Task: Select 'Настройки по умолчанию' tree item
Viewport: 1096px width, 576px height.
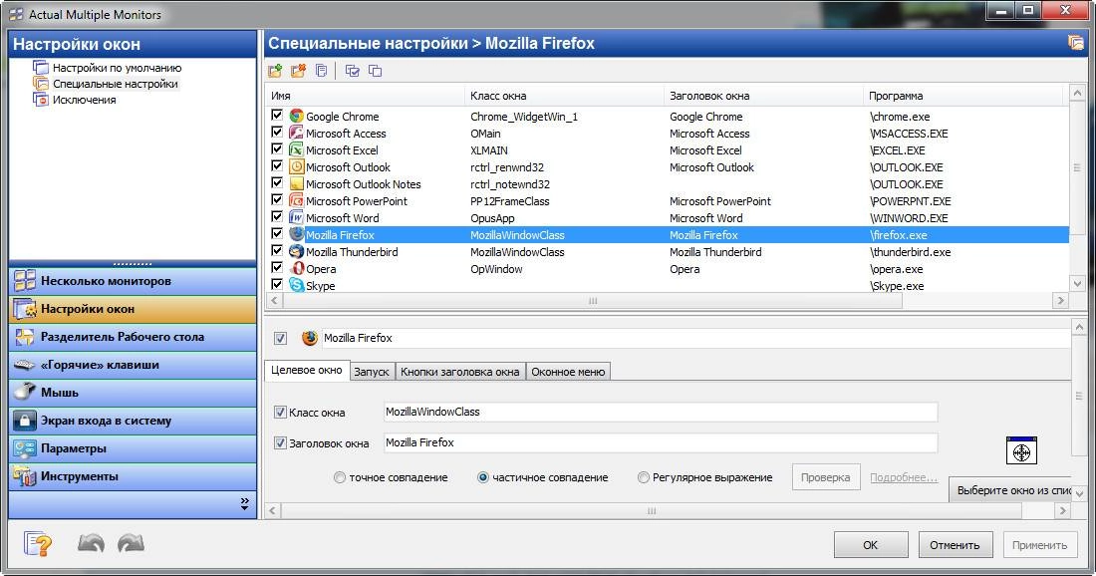Action: [117, 68]
